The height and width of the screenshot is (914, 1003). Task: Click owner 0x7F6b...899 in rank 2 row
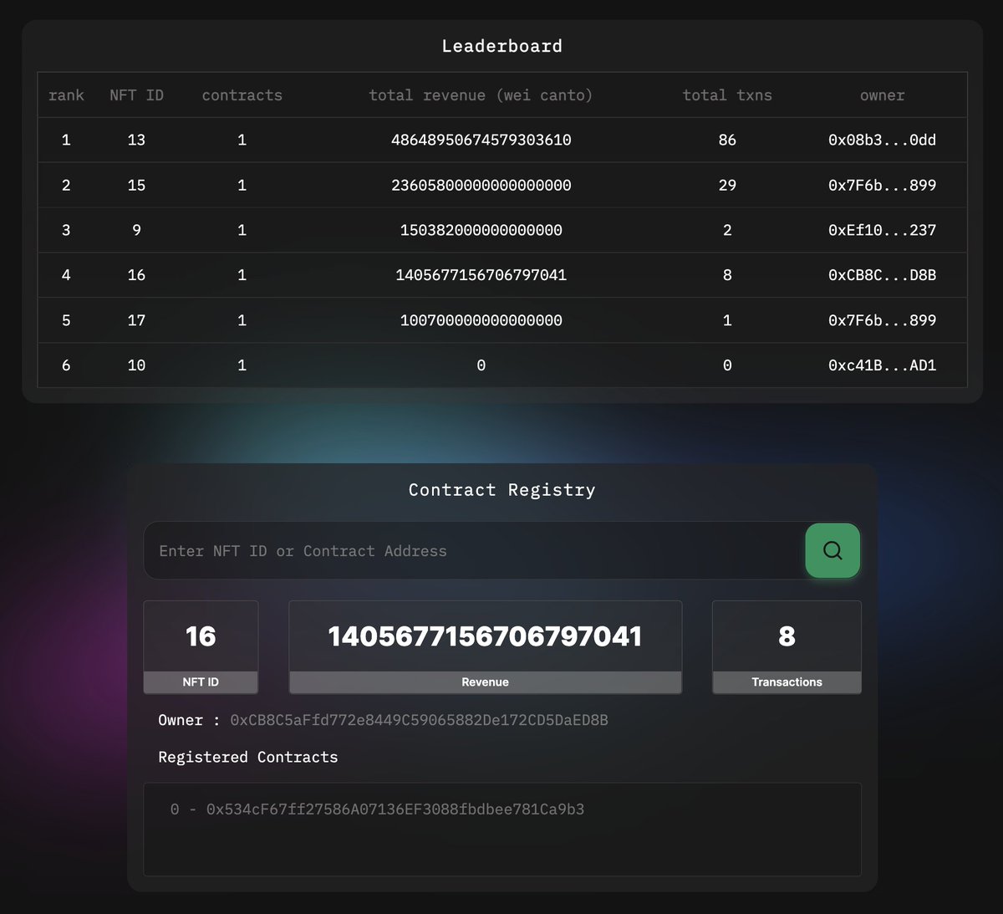(882, 185)
